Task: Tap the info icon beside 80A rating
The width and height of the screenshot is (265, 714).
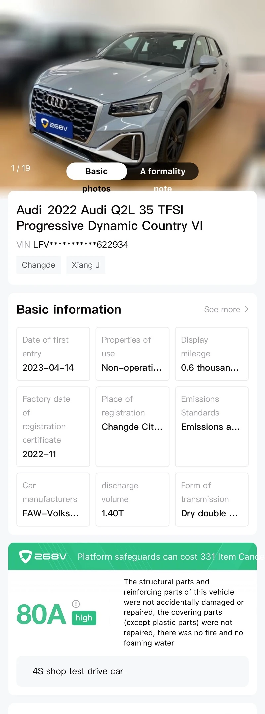Action: tap(76, 604)
